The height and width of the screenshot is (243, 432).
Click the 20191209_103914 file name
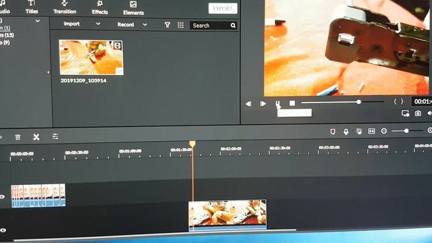tap(84, 80)
